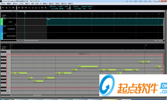
Task: Select the eraser tool in toolbar
Action: [13, 8]
